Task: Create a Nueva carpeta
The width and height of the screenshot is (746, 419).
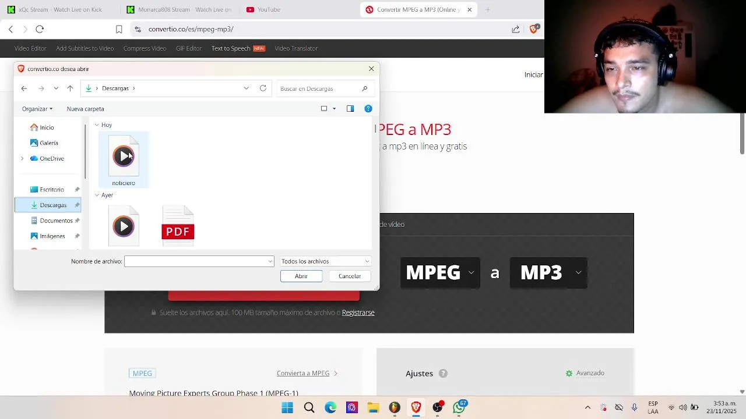Action: coord(85,109)
